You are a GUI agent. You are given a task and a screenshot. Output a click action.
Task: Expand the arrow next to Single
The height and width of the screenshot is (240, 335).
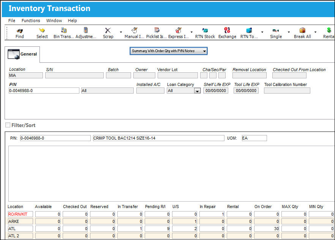(289, 32)
